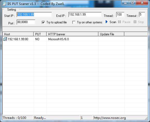
Task: Click the http://www.nosec.org status link
Action: tap(110, 118)
